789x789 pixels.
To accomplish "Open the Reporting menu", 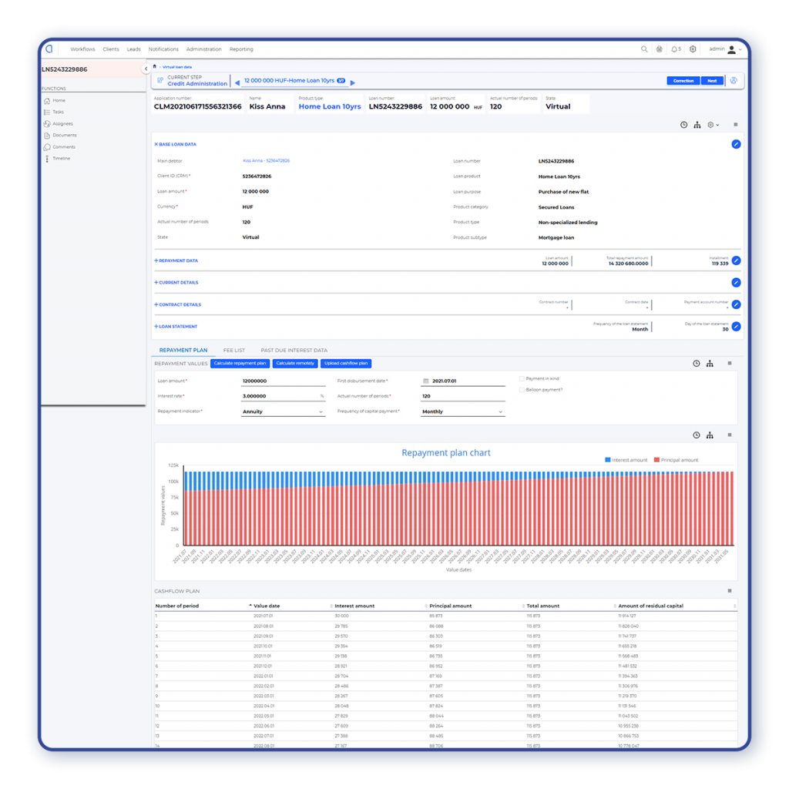I will (241, 49).
